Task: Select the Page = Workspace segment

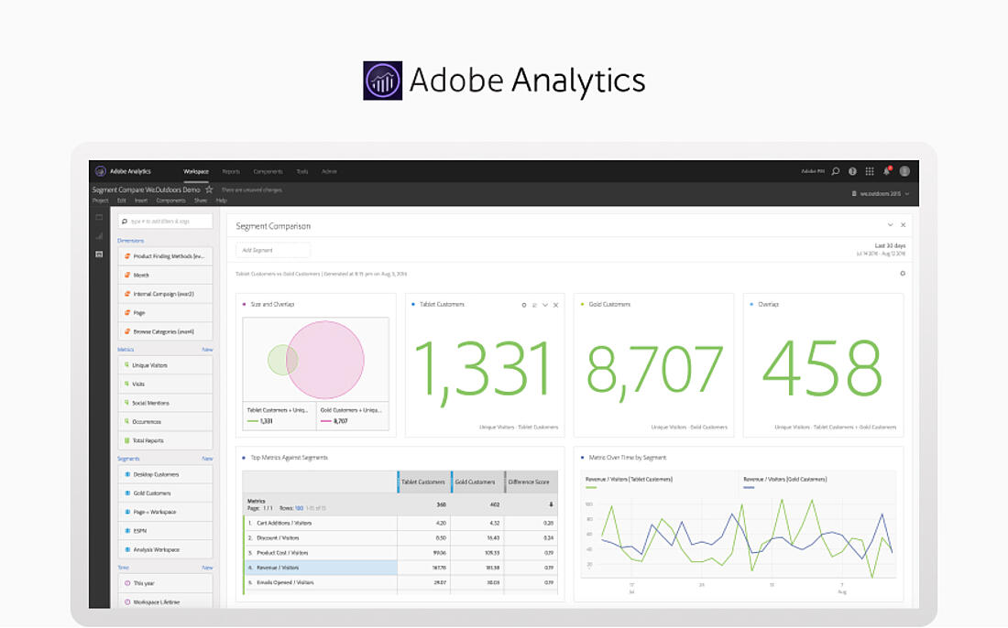Action: (165, 513)
